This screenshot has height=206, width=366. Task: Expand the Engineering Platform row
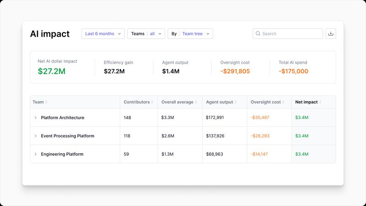coord(36,154)
